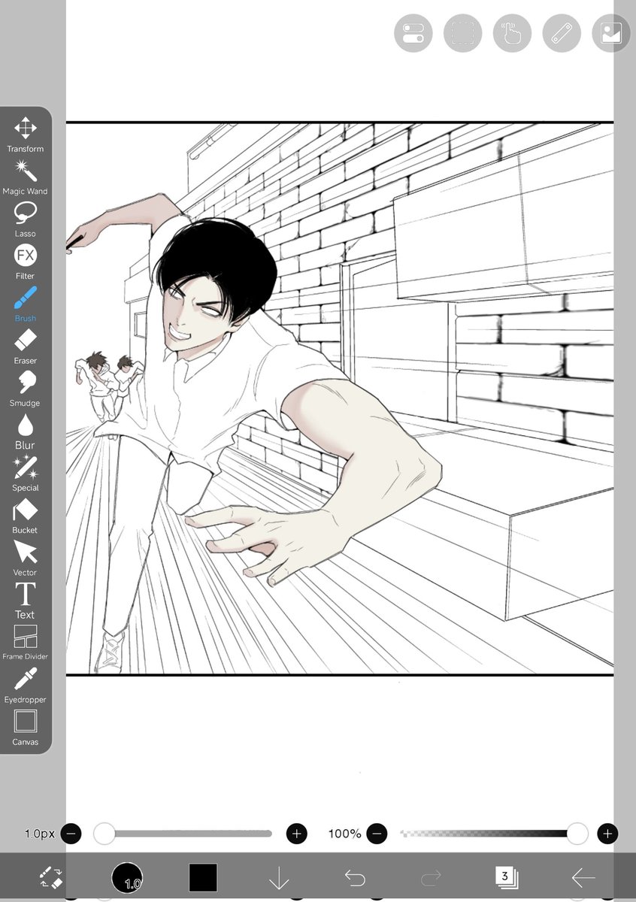Open the Canvas settings tool
The image size is (636, 902).
click(26, 728)
